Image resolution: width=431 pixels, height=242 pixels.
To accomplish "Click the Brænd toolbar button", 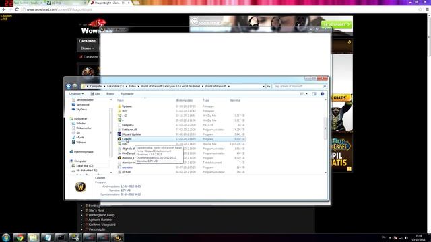I will (x=110, y=94).
